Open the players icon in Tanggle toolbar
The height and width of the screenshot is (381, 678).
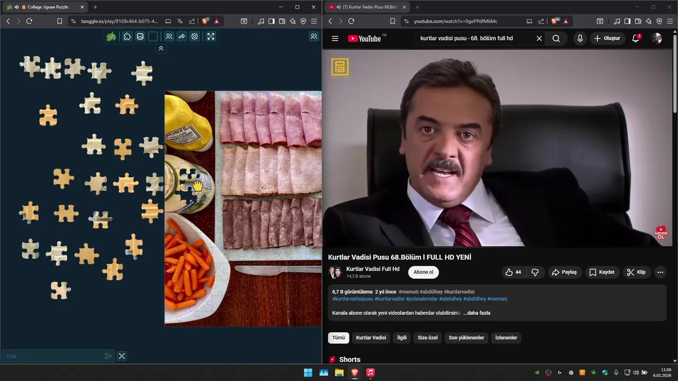168,37
